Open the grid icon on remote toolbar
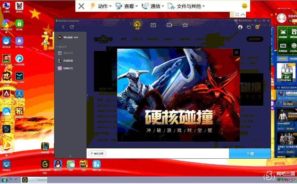 [232, 14]
